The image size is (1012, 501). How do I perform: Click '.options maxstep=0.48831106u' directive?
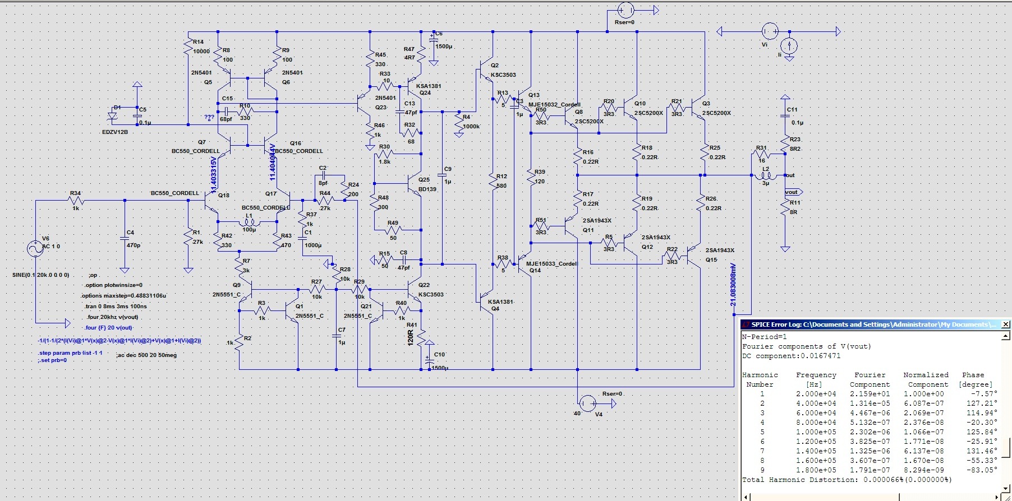tap(123, 296)
